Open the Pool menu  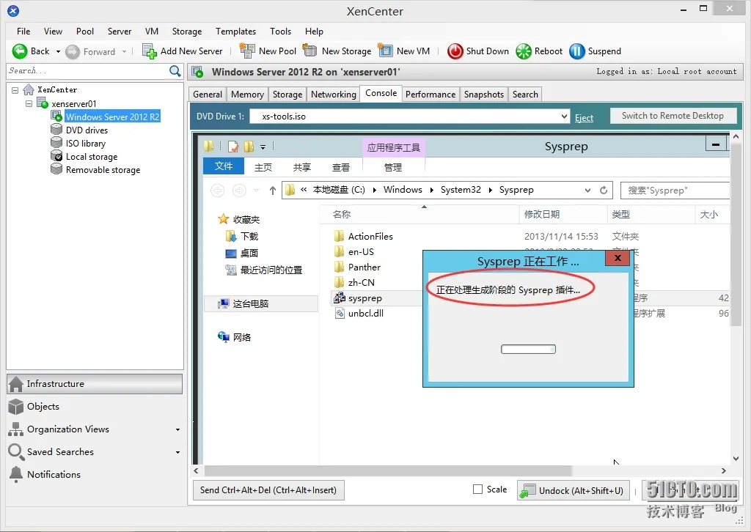click(85, 32)
